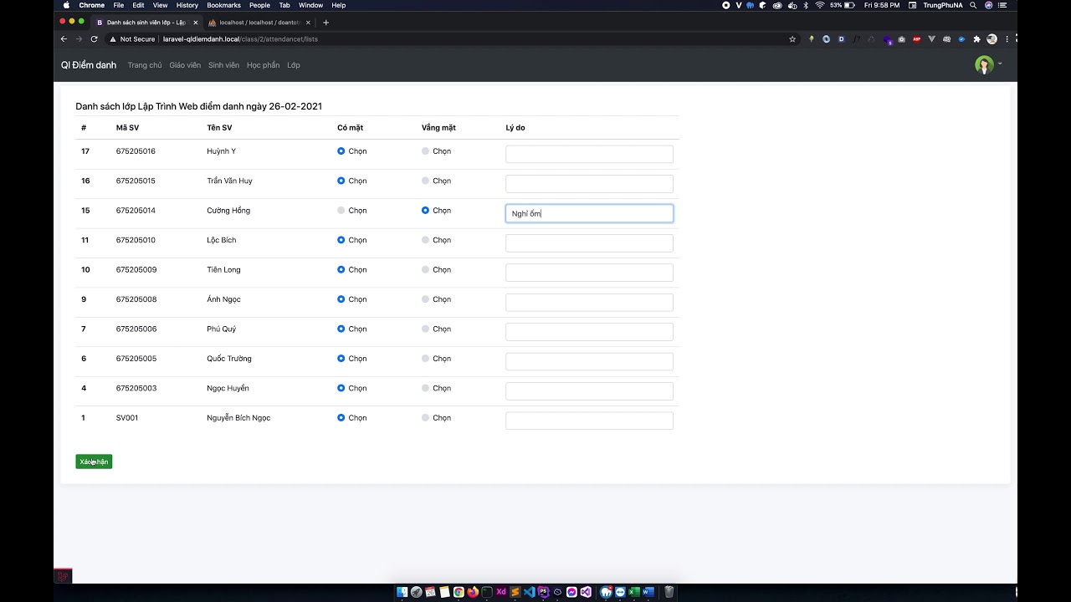Screen dimensions: 1071x602
Task: Open Microsoft Excel from the dock
Action: (634, 592)
